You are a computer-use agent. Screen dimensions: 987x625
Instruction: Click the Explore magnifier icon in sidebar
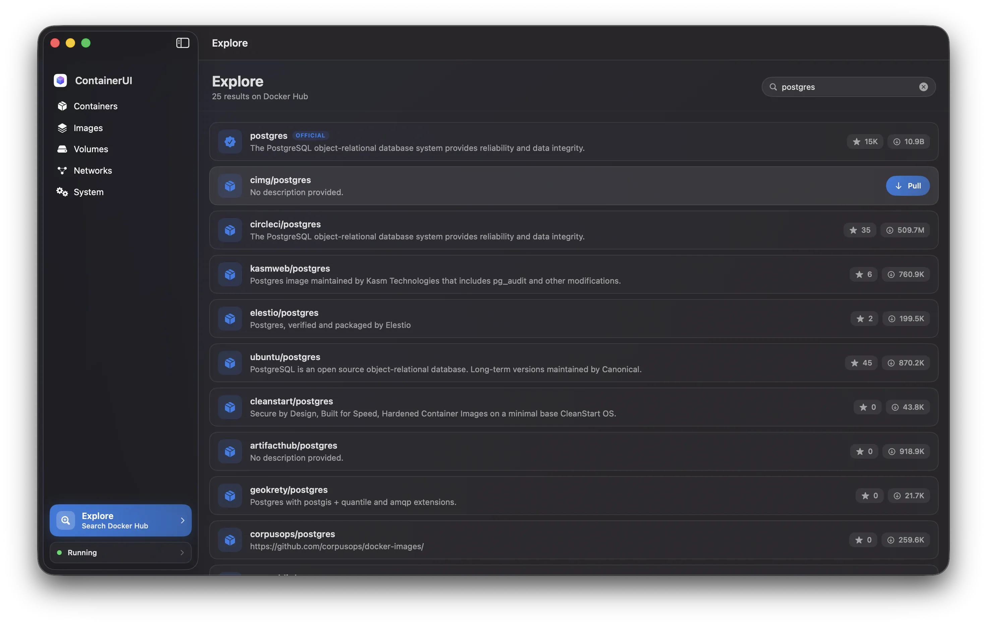pos(66,520)
